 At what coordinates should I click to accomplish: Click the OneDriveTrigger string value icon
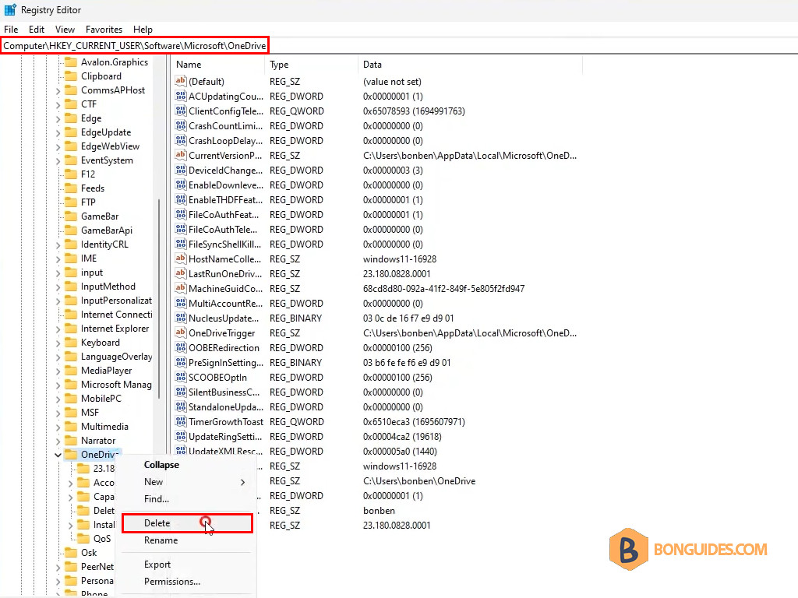coord(180,332)
